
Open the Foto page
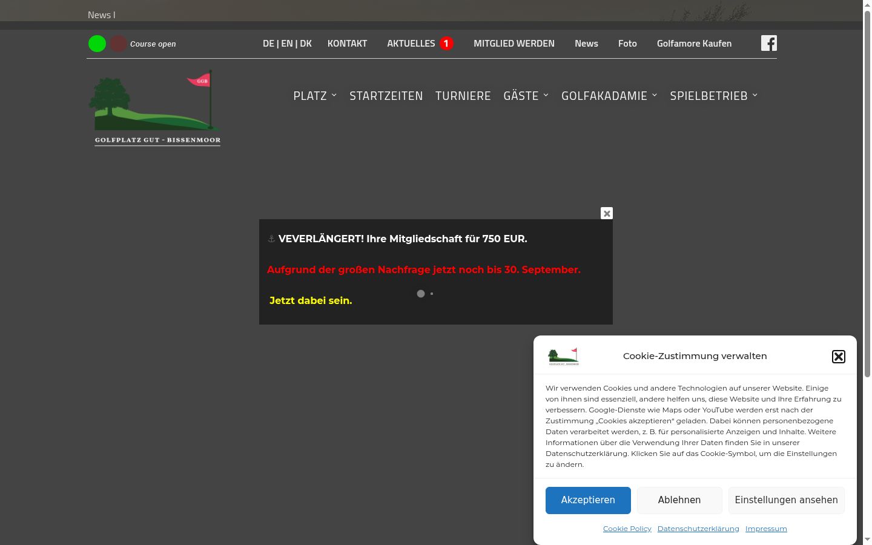pos(627,44)
